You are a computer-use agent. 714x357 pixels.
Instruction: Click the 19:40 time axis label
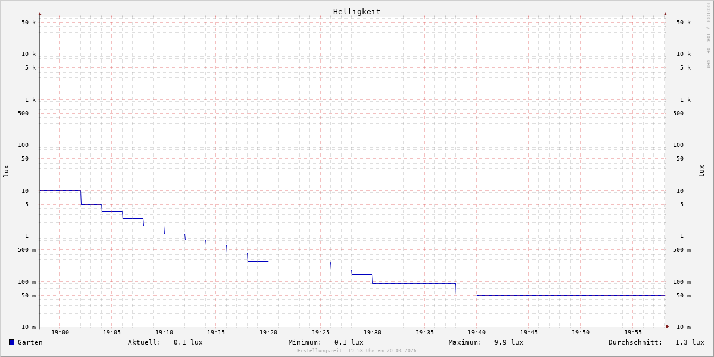click(x=477, y=333)
